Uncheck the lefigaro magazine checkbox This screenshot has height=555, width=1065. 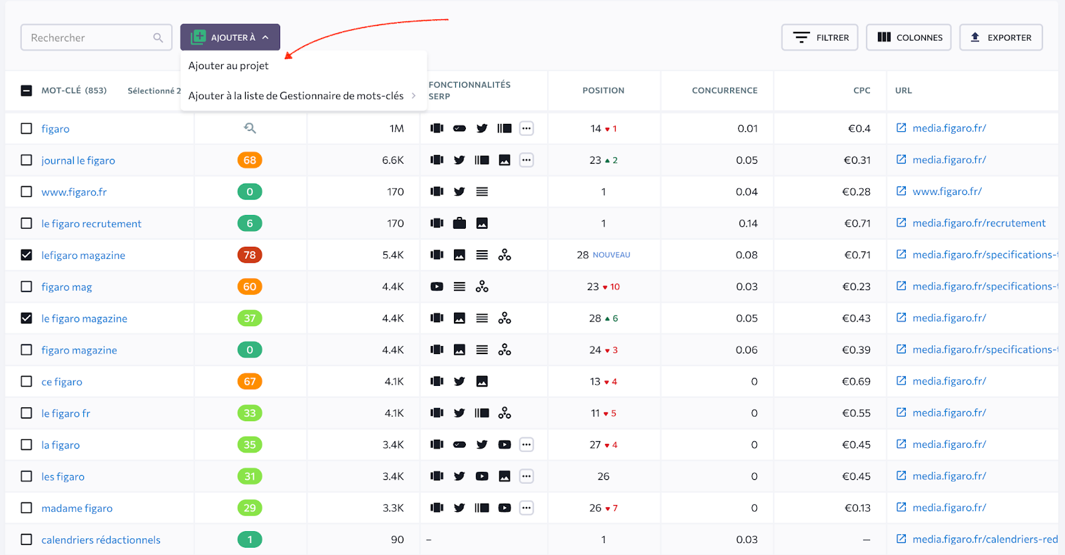pyautogui.click(x=27, y=255)
